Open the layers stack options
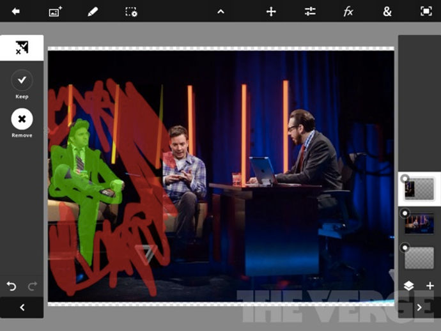Viewport: 441px width, 331px height. 408,286
